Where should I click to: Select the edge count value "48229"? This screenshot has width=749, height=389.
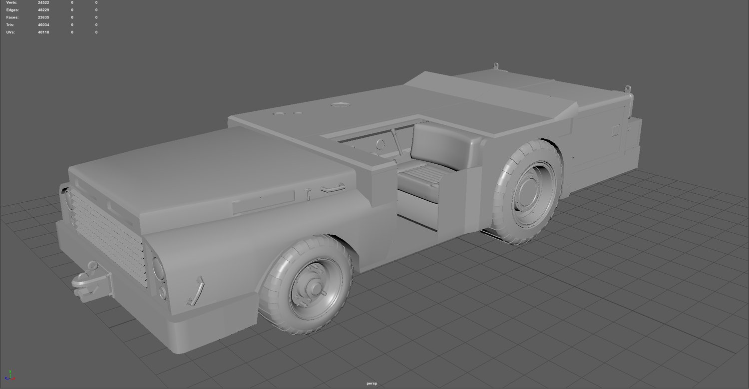click(x=43, y=10)
